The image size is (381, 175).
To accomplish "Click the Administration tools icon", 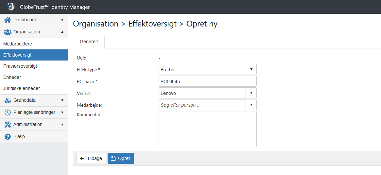I will [x=8, y=124].
